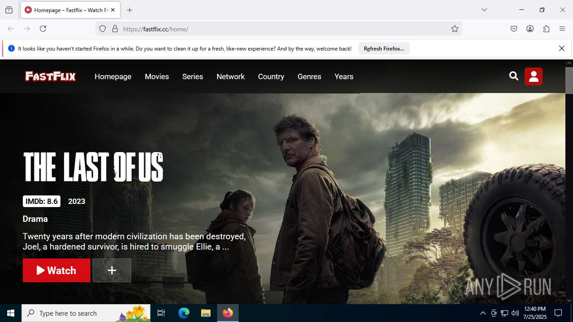
Task: Click the 2023 year label
Action: [x=77, y=201]
